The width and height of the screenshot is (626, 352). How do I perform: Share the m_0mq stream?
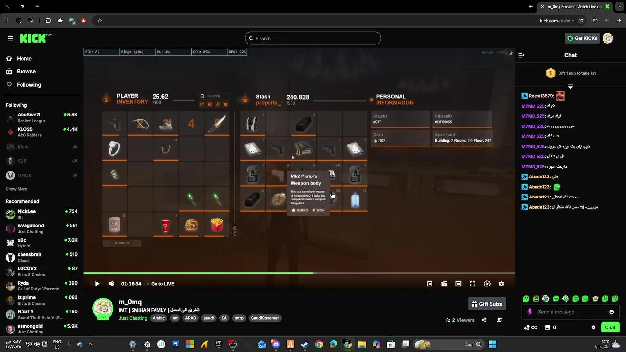coord(484,320)
